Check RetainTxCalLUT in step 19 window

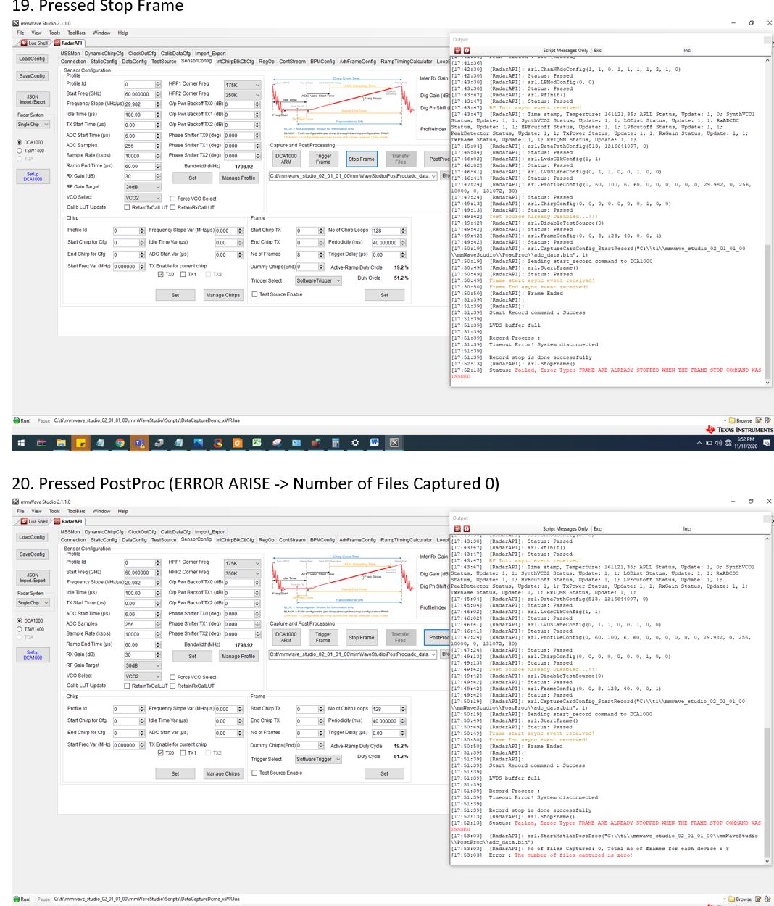(x=128, y=207)
